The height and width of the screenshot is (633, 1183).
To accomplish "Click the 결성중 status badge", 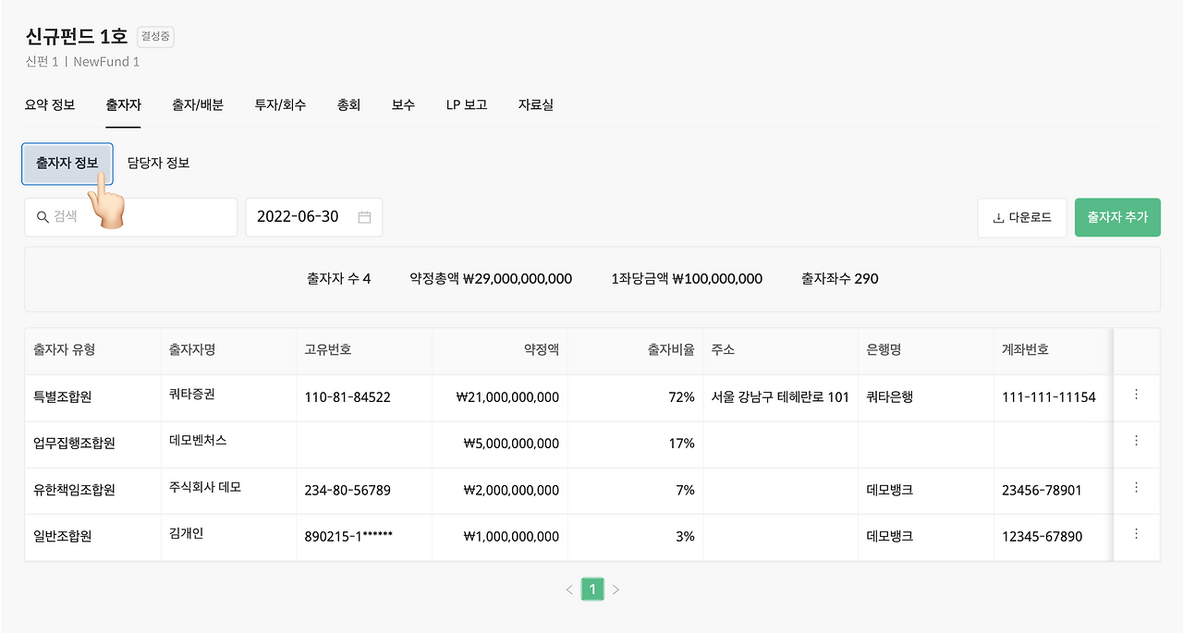I will tap(154, 37).
